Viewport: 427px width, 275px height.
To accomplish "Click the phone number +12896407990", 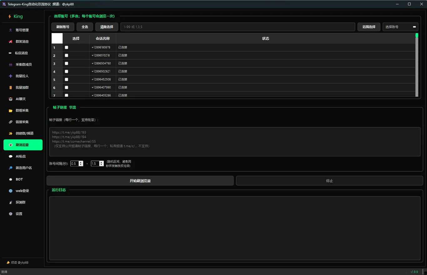I will click(101, 87).
